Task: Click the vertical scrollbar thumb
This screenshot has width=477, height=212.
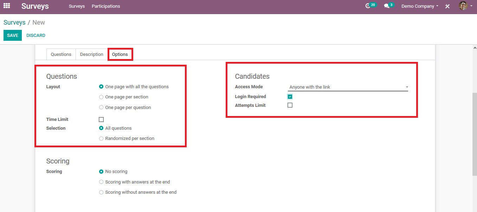Action: pos(474,134)
